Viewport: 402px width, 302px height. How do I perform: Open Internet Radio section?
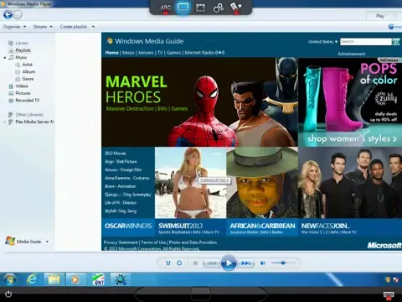(204, 53)
